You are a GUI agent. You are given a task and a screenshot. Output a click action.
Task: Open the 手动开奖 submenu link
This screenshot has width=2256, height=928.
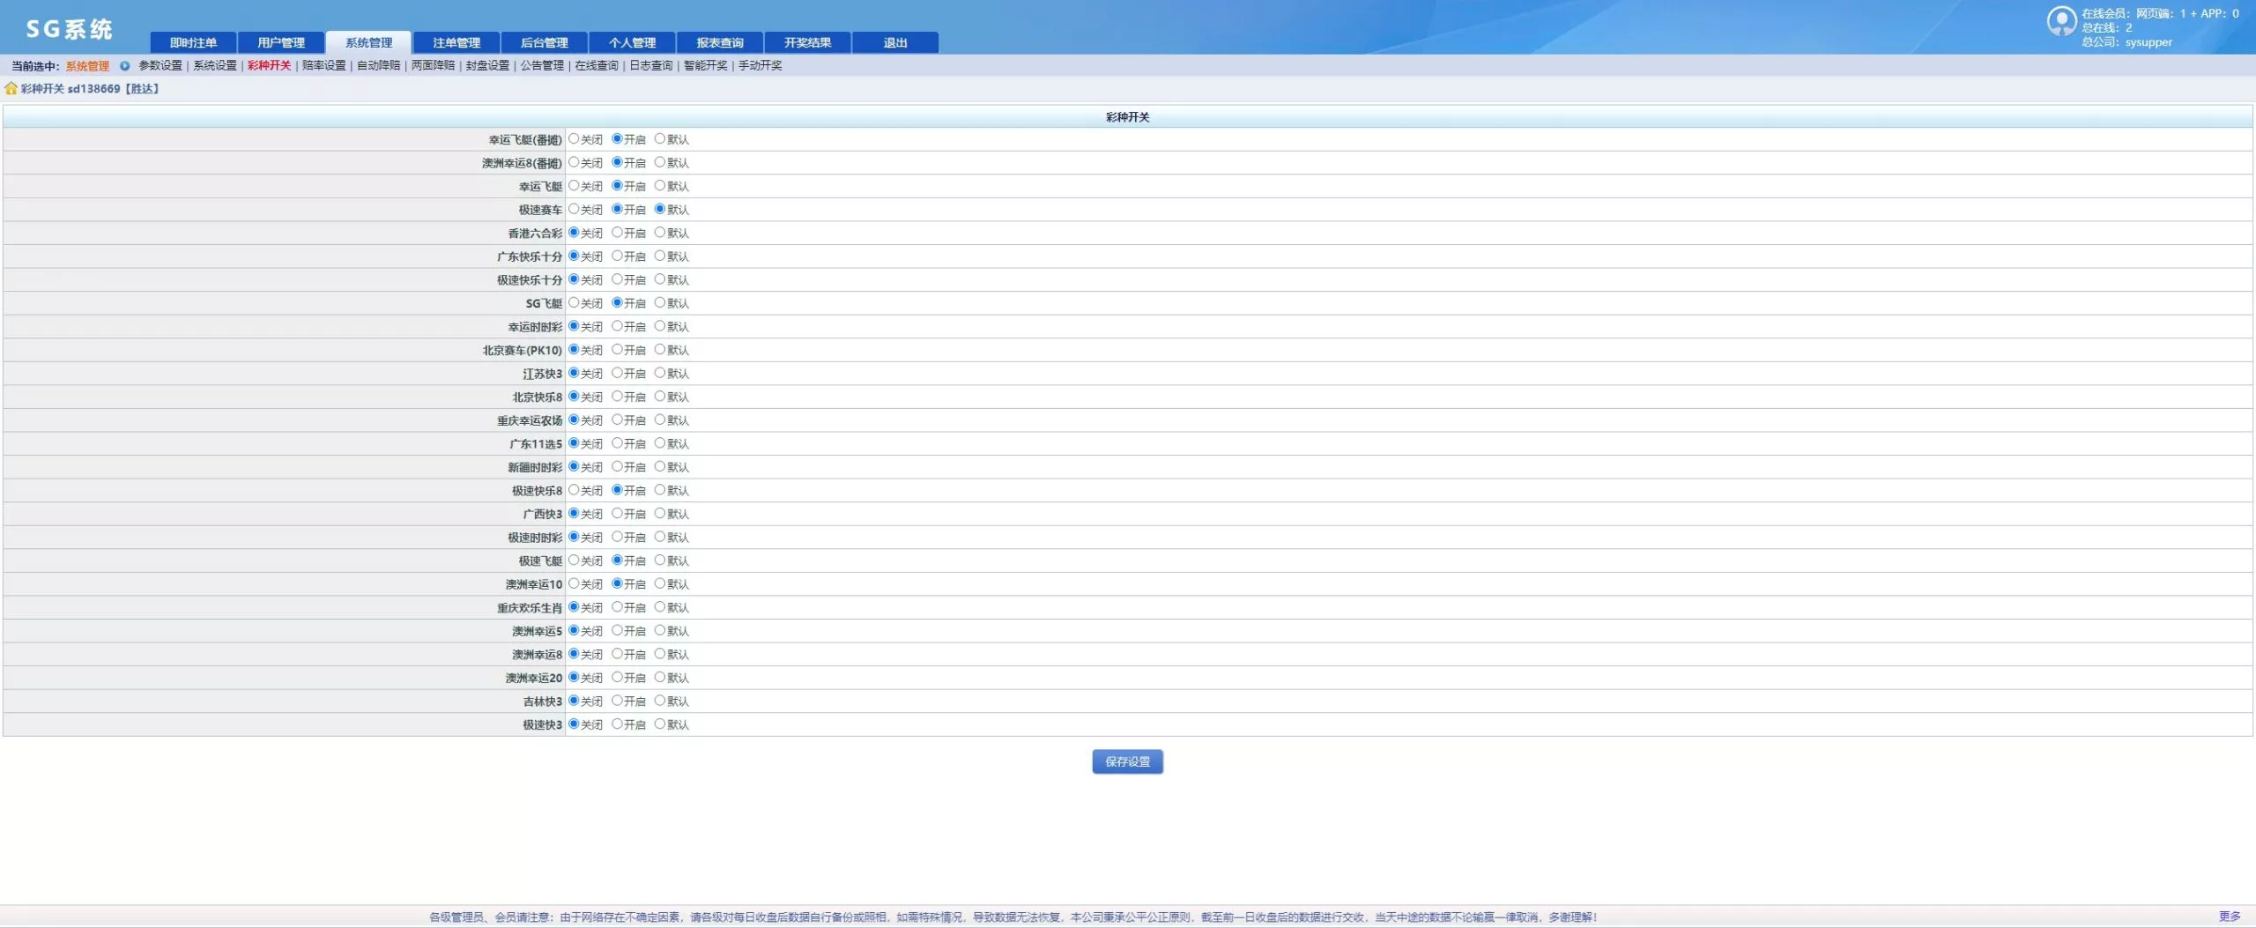(x=760, y=66)
